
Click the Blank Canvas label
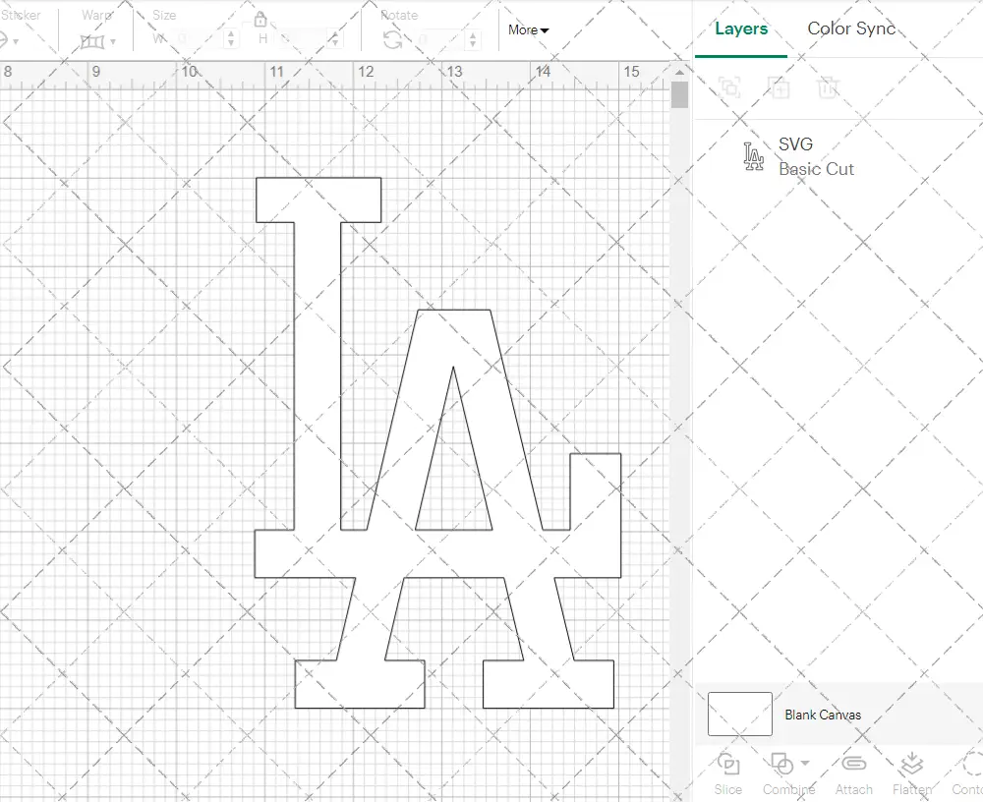[823, 715]
